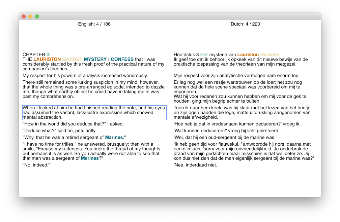Select the highlighted 'When I looked at him' paragraph
The image size is (340, 222).
[x=94, y=113]
